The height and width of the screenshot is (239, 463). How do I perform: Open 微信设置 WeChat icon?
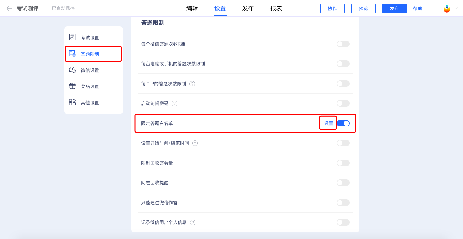(x=72, y=70)
